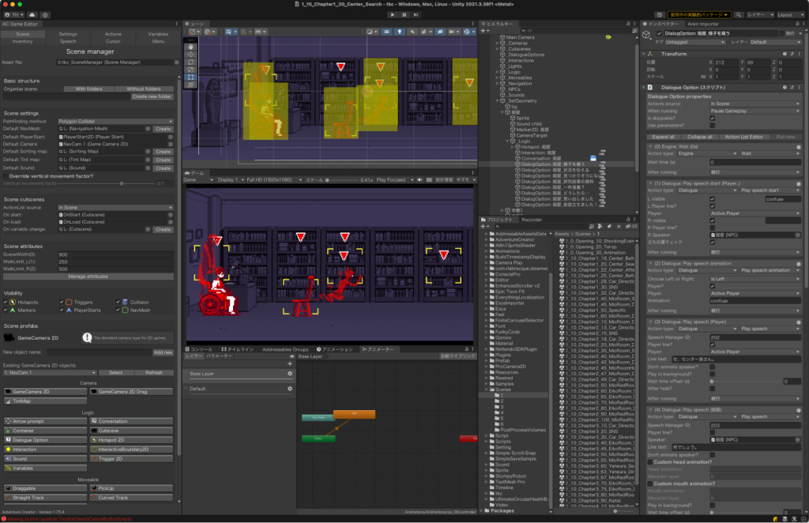This screenshot has width=809, height=523.
Task: Open Base Layer gear settings in Animator
Action: click(289, 374)
